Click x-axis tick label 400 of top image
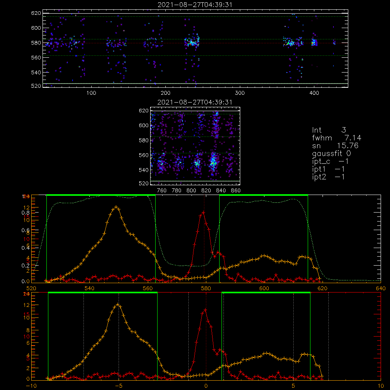Viewport: 390px width, 390px height. point(314,93)
